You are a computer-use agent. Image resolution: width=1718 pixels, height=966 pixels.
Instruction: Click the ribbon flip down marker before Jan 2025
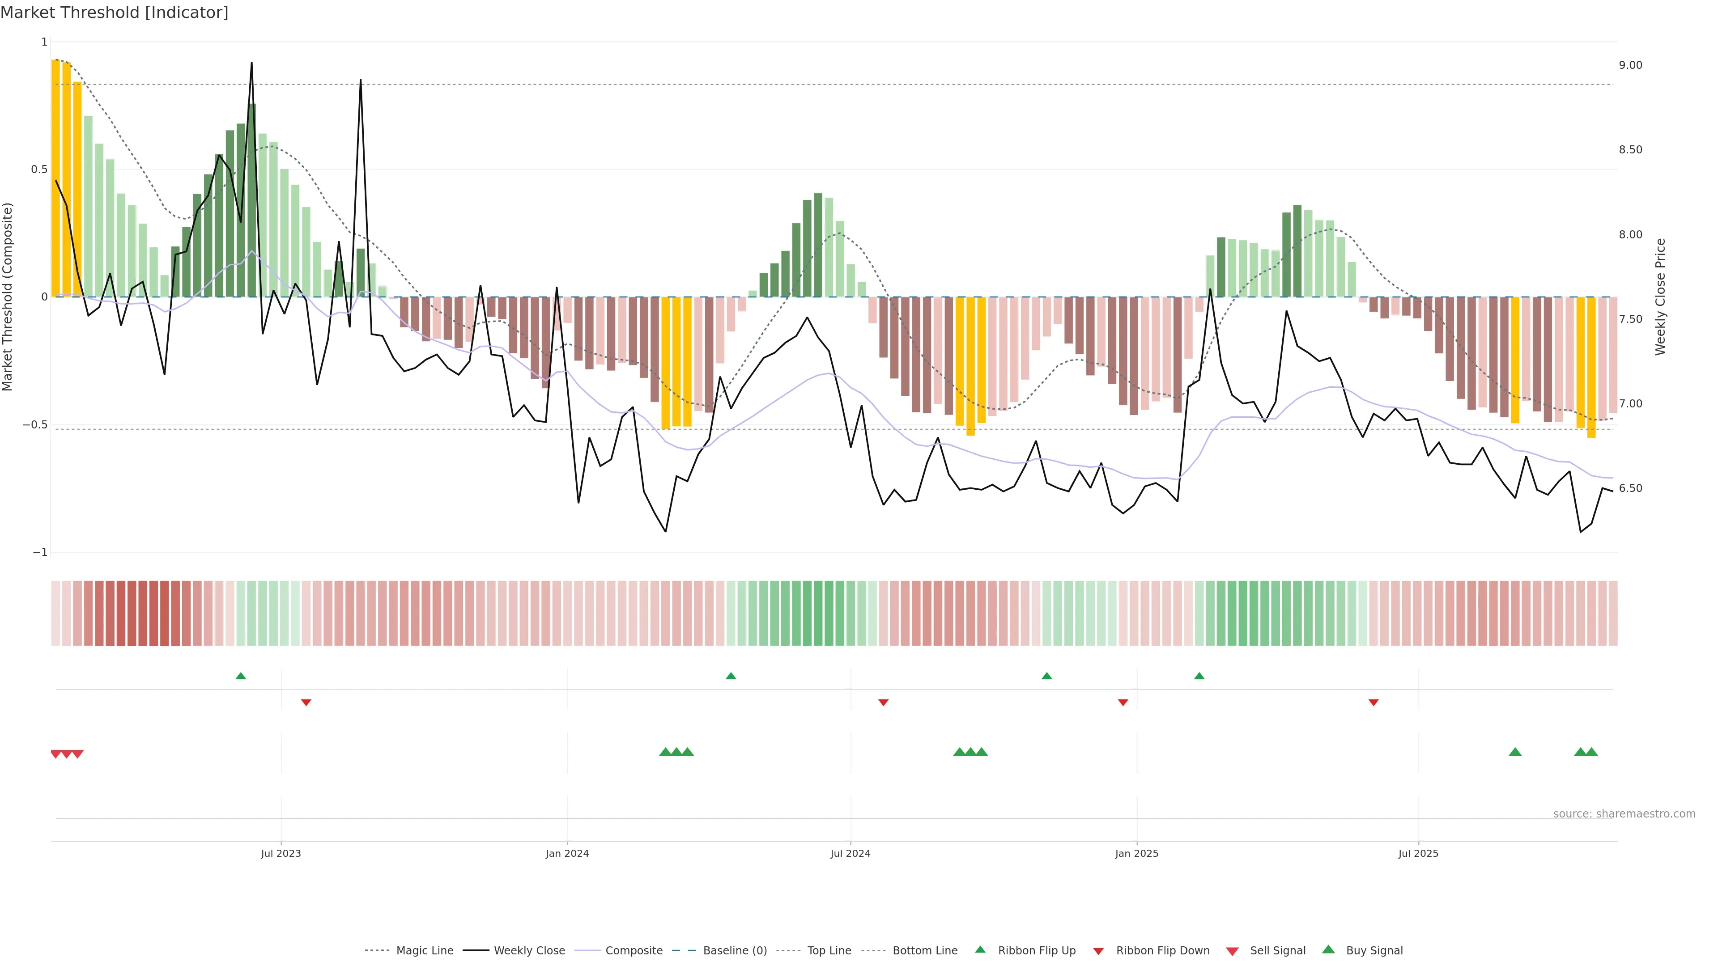click(x=1123, y=702)
